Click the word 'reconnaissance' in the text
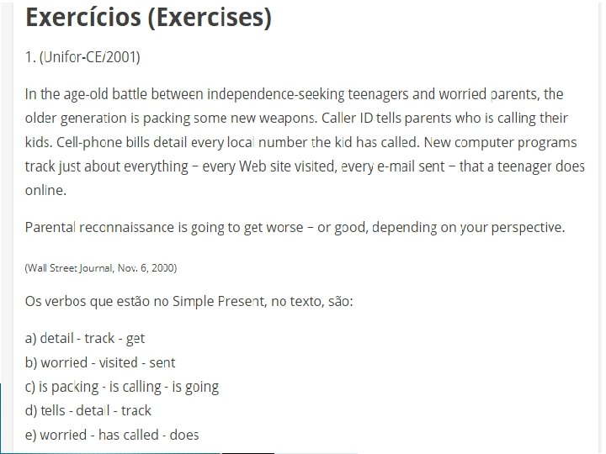Screen dimensions: 606x454 [127, 227]
